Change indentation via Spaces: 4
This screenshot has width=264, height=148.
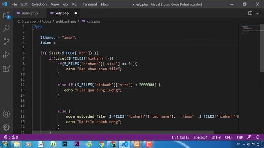pos(200,137)
